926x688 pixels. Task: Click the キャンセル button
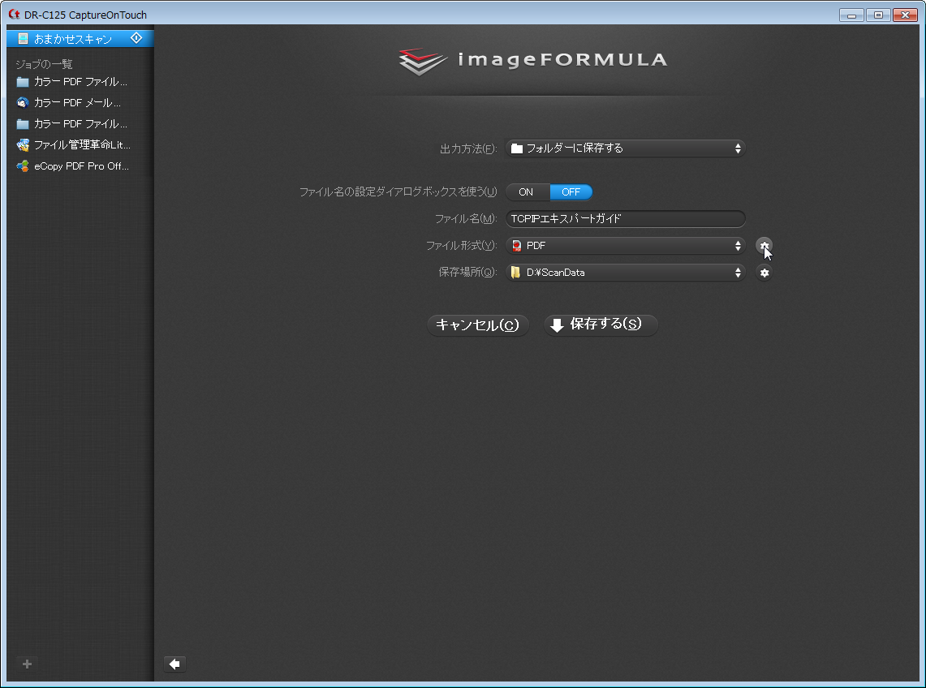(x=477, y=325)
